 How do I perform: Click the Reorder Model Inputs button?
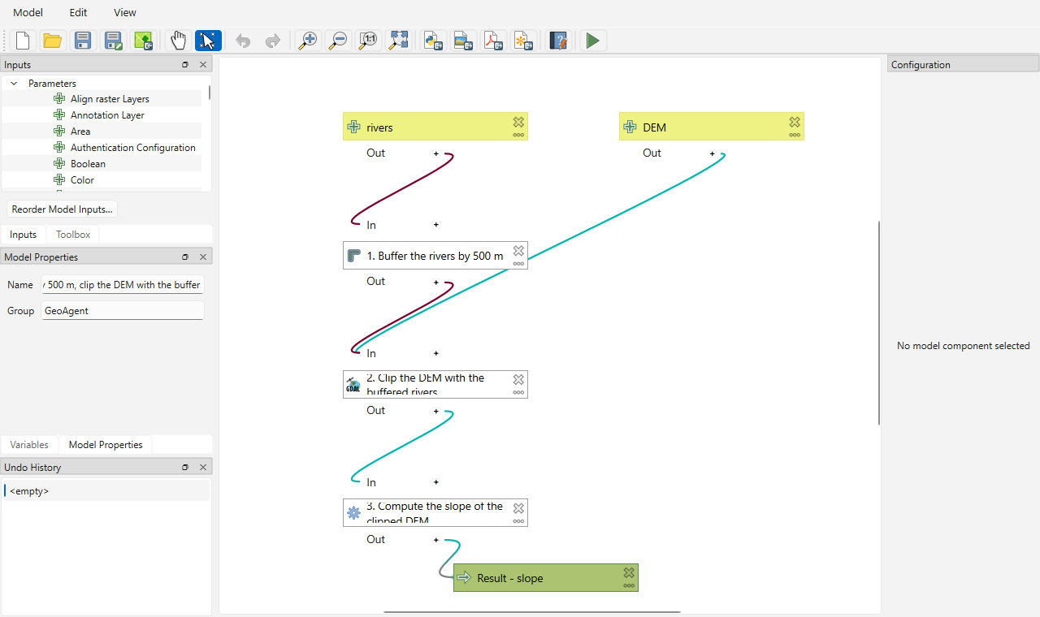pos(62,209)
